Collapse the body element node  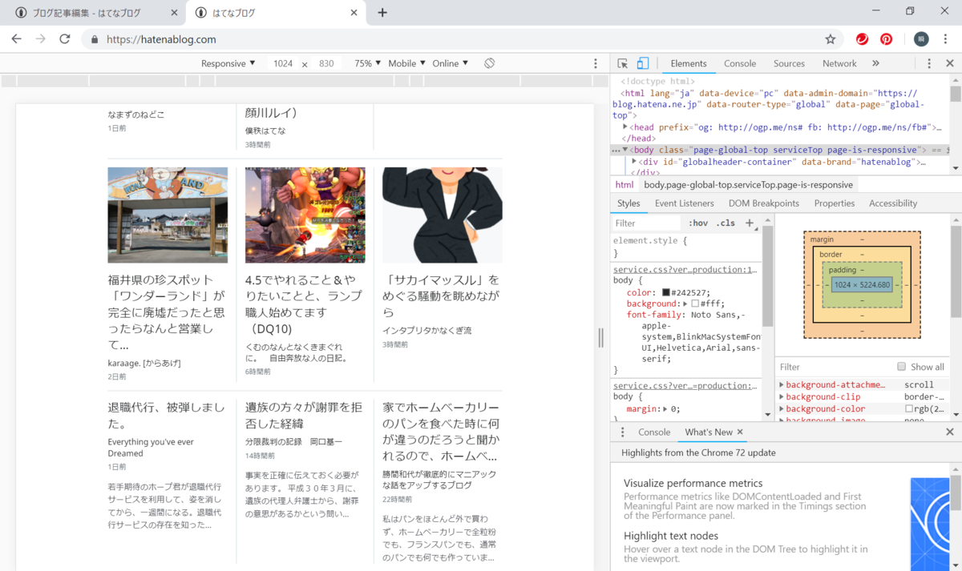point(625,150)
